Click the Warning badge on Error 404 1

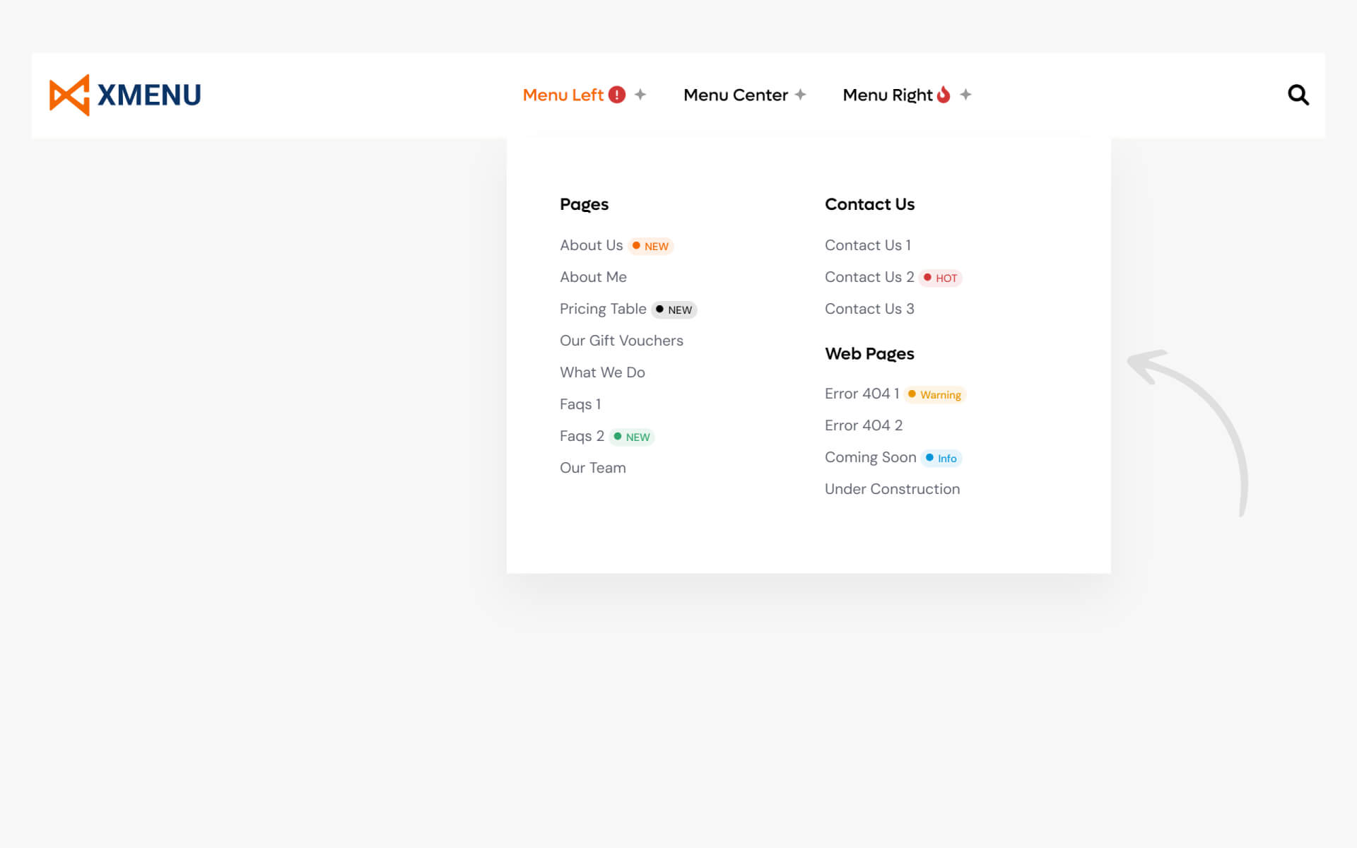(934, 394)
